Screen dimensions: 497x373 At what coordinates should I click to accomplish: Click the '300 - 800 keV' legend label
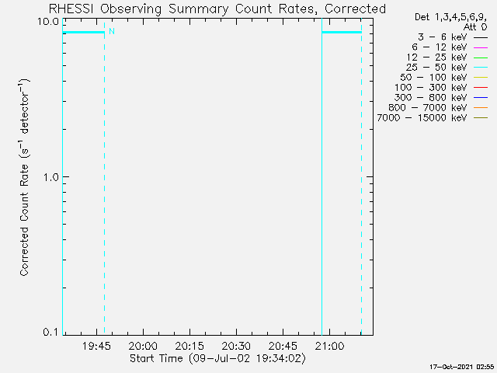[430, 98]
